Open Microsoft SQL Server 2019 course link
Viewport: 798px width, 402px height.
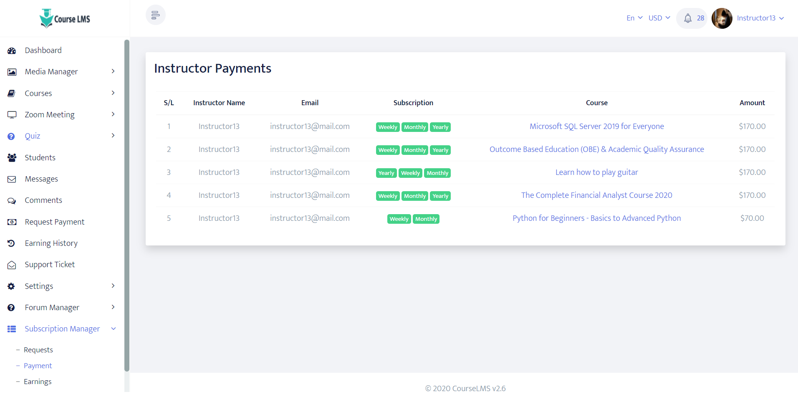(597, 126)
